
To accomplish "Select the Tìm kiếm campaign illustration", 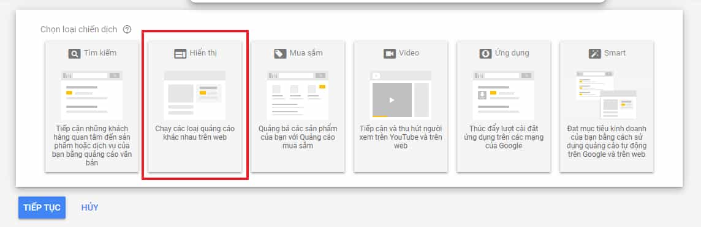I will click(92, 95).
